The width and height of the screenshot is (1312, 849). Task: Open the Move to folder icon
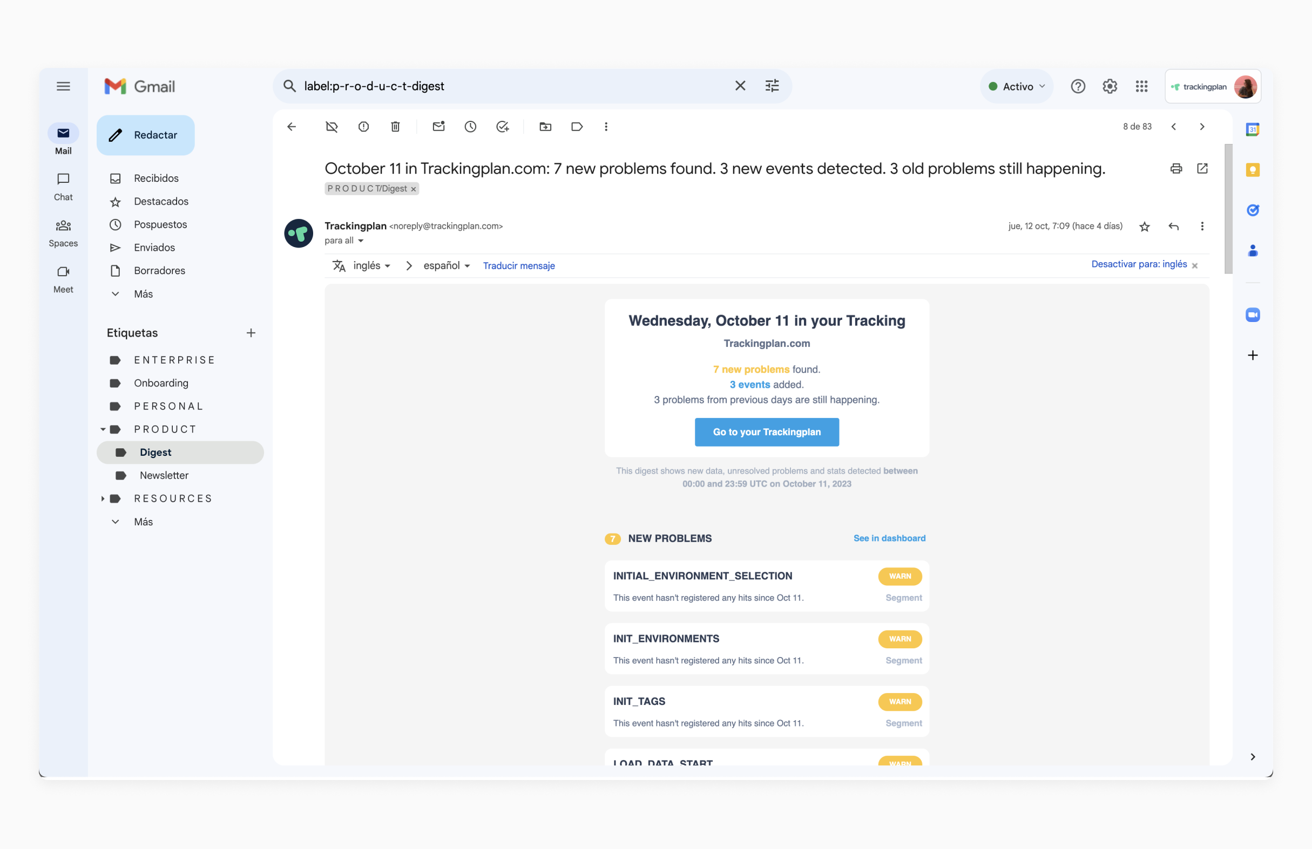545,127
